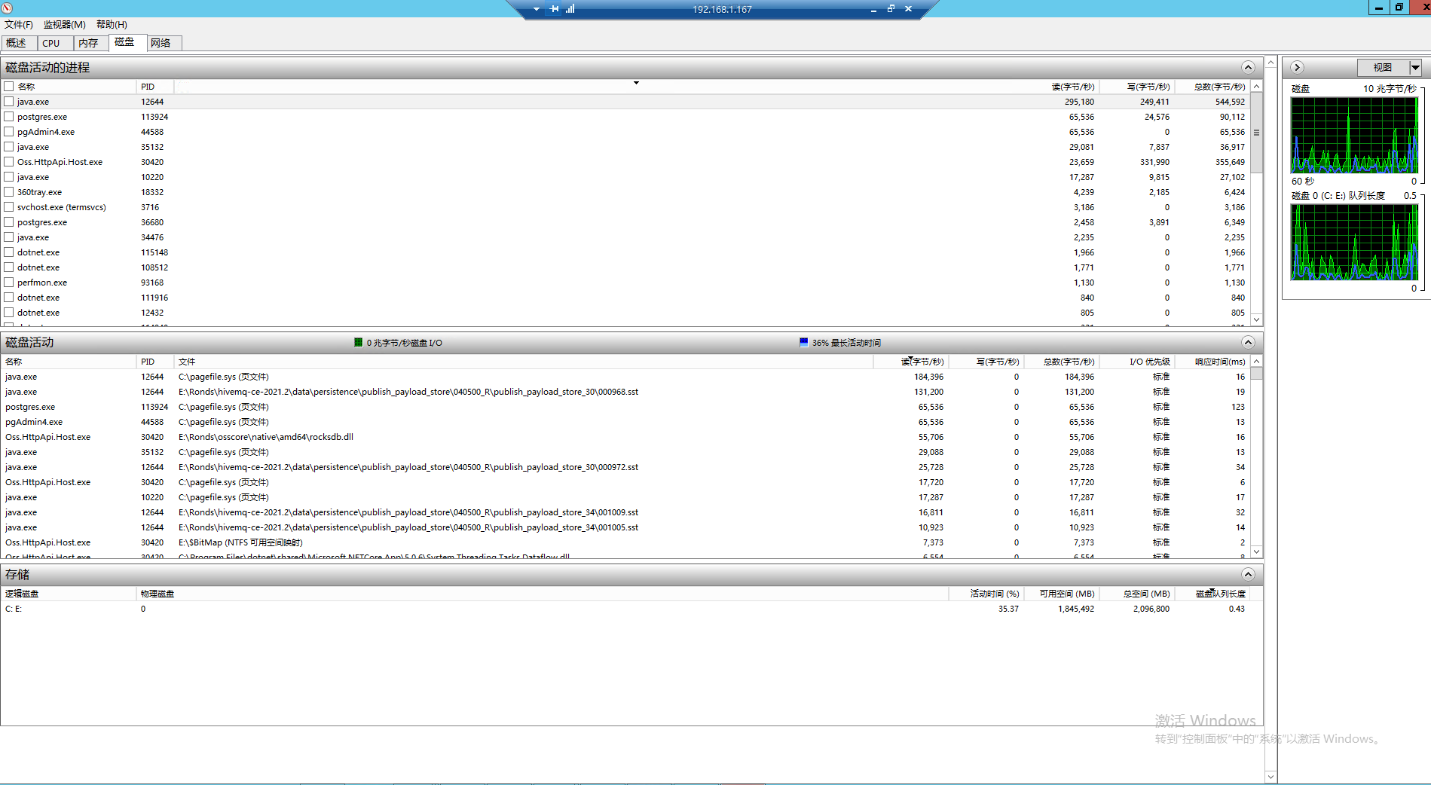The height and width of the screenshot is (785, 1431).
Task: Check the 360tray.exe checkbox
Action: pos(9,192)
